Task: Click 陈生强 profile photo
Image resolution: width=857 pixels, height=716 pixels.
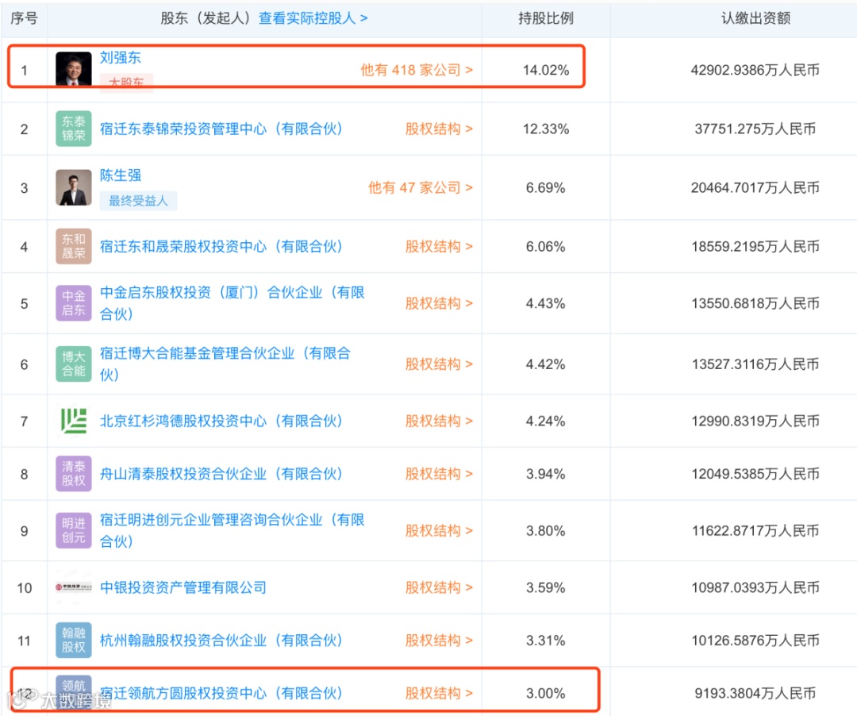Action: pyautogui.click(x=74, y=187)
